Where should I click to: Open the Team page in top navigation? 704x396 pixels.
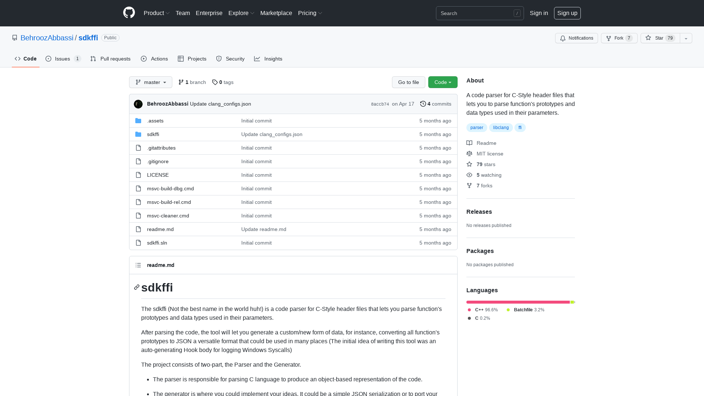(183, 13)
